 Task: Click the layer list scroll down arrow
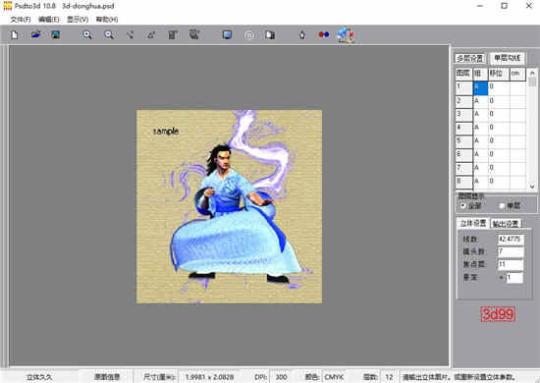point(532,187)
